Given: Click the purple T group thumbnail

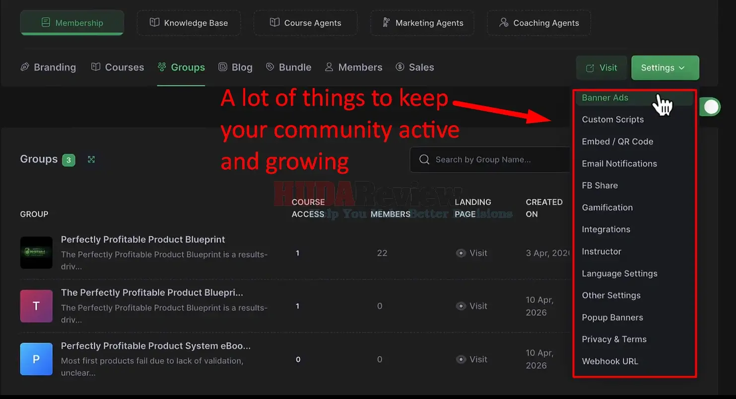Looking at the screenshot, I should tap(36, 306).
